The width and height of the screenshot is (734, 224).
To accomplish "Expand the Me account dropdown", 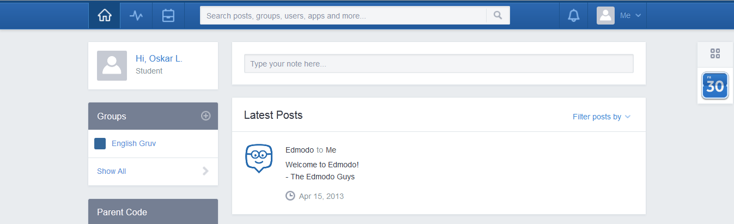I will (x=630, y=16).
